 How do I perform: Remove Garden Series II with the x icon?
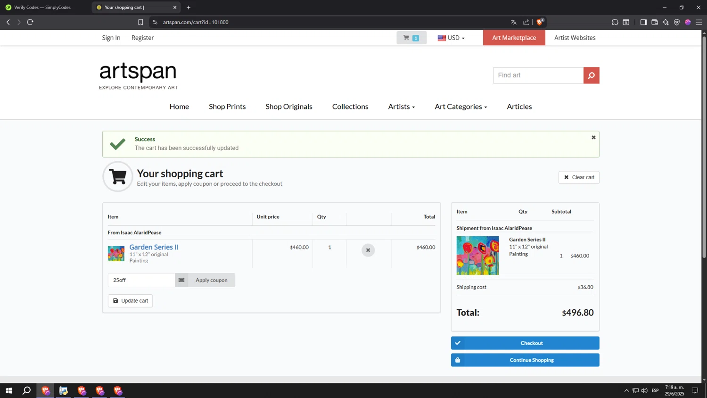click(x=368, y=250)
